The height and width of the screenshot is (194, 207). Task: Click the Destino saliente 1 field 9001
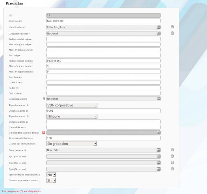(103, 111)
